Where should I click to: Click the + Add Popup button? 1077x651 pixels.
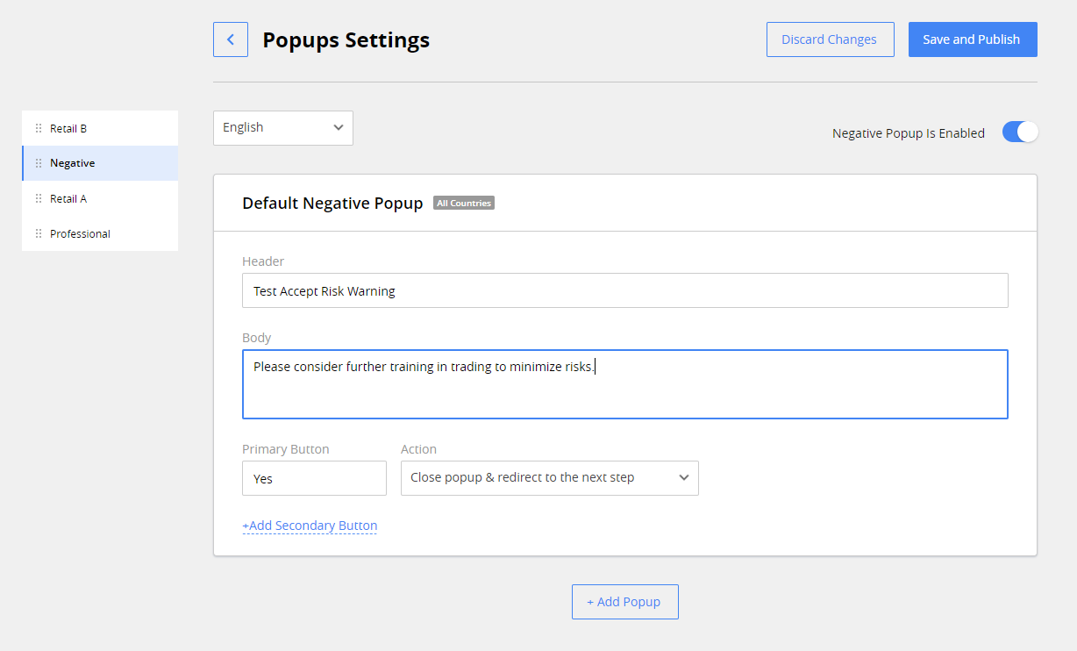[x=624, y=602]
